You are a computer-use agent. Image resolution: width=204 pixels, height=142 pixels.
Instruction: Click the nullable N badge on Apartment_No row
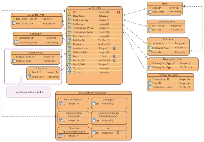(x=114, y=48)
